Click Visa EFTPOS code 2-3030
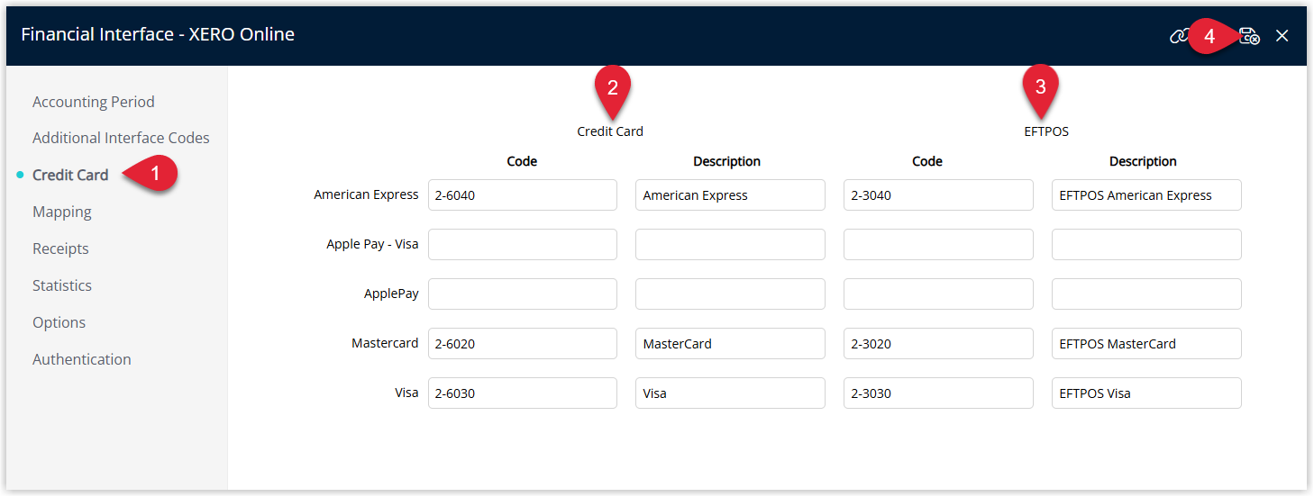This screenshot has width=1314, height=497. point(938,393)
